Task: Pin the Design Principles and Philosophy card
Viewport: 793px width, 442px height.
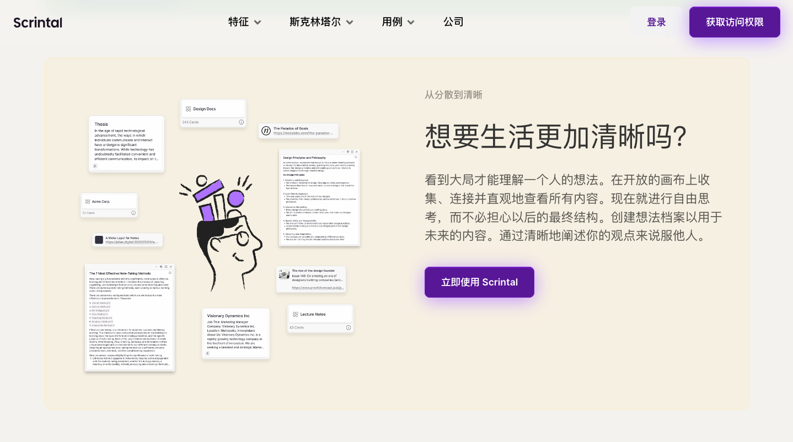Action: click(348, 151)
